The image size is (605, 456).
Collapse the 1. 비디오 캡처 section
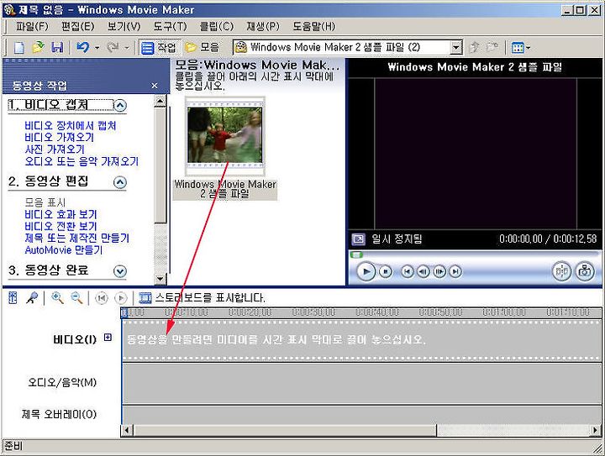click(120, 105)
